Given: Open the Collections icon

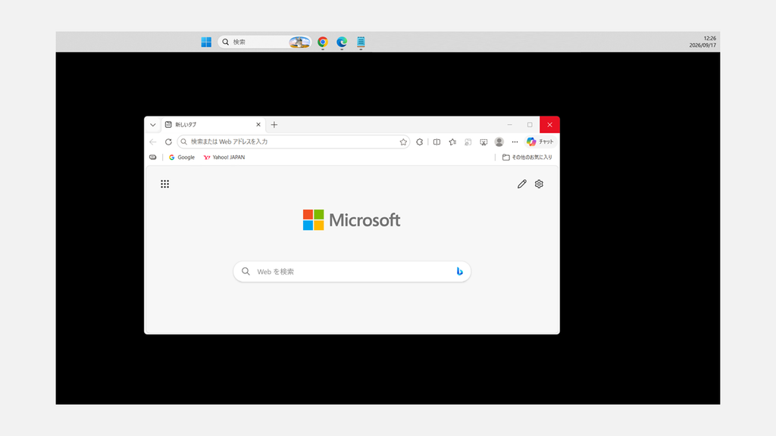Looking at the screenshot, I should point(468,142).
